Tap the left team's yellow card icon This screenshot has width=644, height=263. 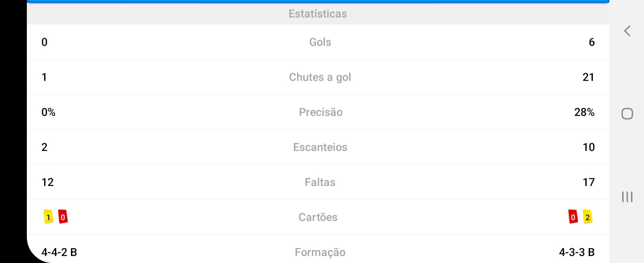pos(48,217)
